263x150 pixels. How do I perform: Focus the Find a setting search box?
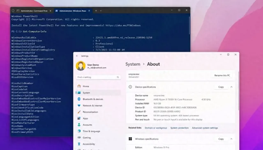click(x=98, y=77)
